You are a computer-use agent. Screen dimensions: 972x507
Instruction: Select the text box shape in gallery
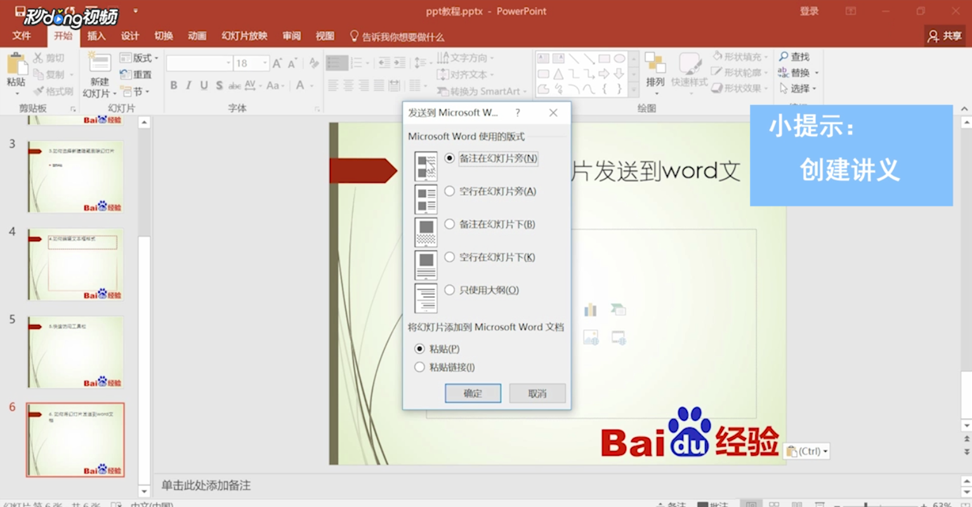(543, 59)
